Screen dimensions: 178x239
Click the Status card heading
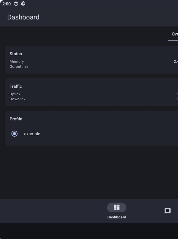click(16, 54)
